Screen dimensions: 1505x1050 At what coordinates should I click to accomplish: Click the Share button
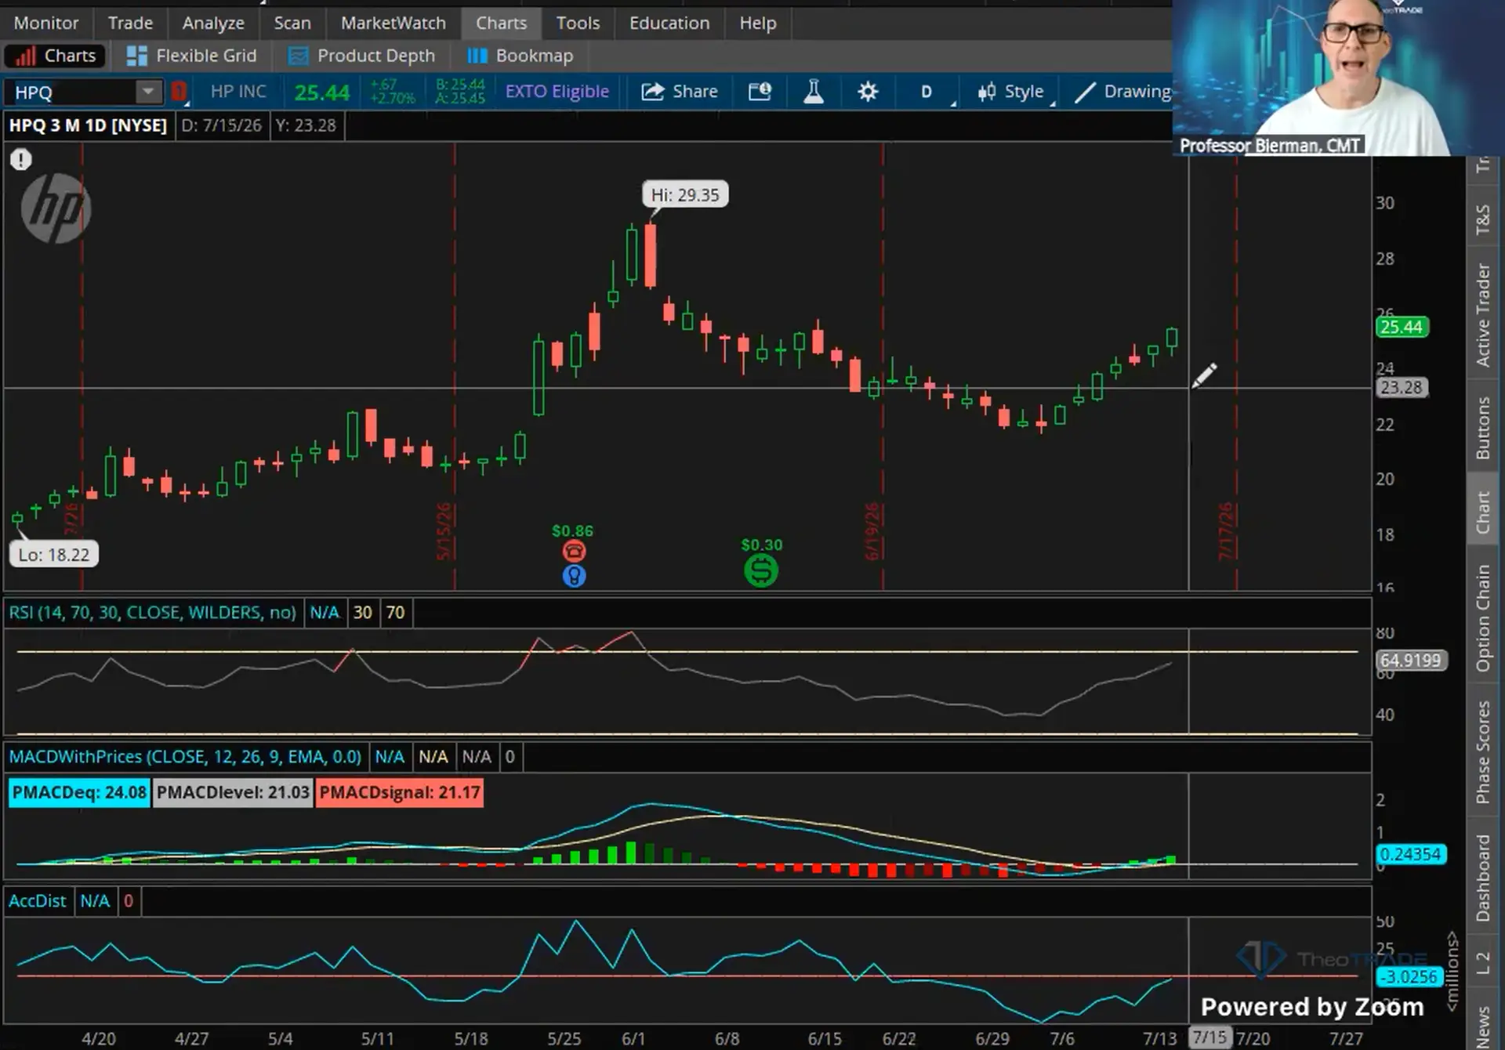point(680,92)
